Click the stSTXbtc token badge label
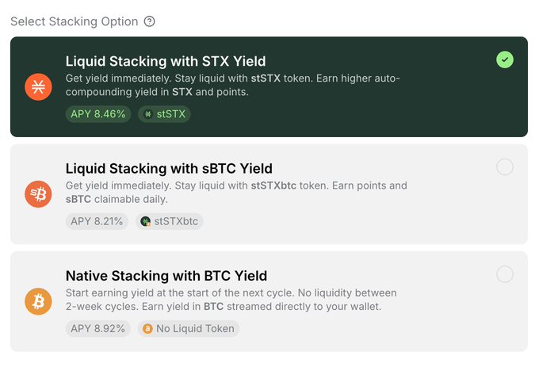Viewport: 539px width, 367px height. tap(176, 221)
